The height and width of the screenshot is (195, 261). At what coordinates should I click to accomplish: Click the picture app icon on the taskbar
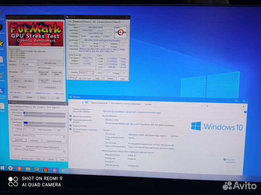click(x=37, y=169)
